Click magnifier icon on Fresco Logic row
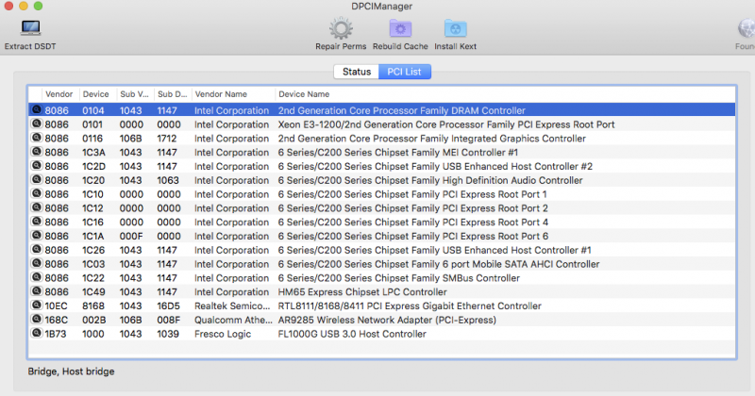Viewport: 755px width, 396px height. (35, 334)
